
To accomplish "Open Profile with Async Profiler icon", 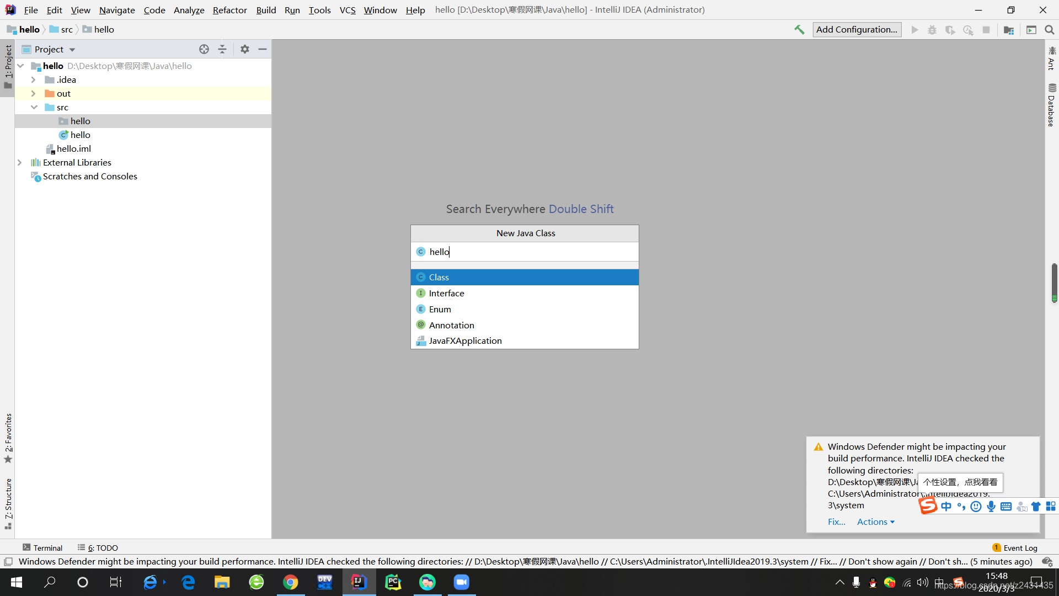I will (x=968, y=30).
